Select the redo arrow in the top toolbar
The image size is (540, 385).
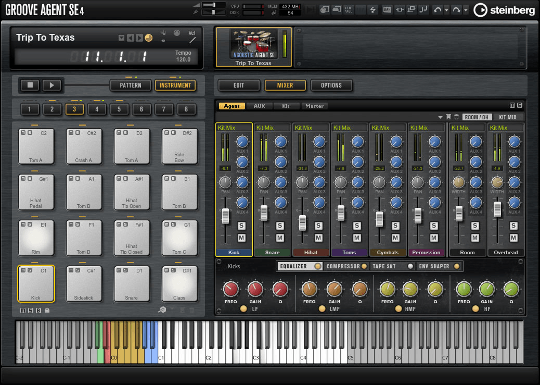coord(457,9)
